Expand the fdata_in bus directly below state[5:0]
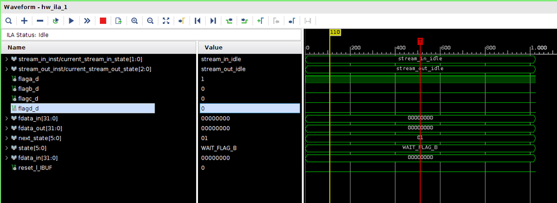This screenshot has height=203, width=557. pyautogui.click(x=7, y=157)
